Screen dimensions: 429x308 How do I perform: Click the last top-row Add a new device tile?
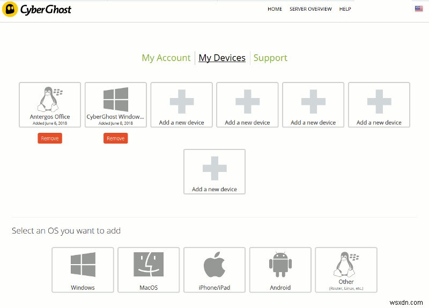(x=379, y=104)
